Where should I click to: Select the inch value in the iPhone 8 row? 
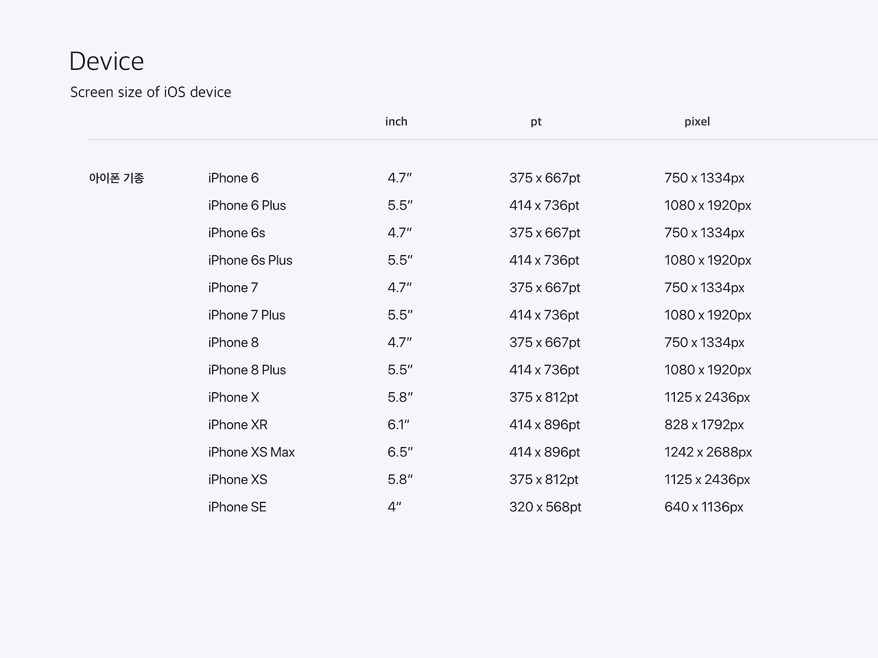[400, 343]
